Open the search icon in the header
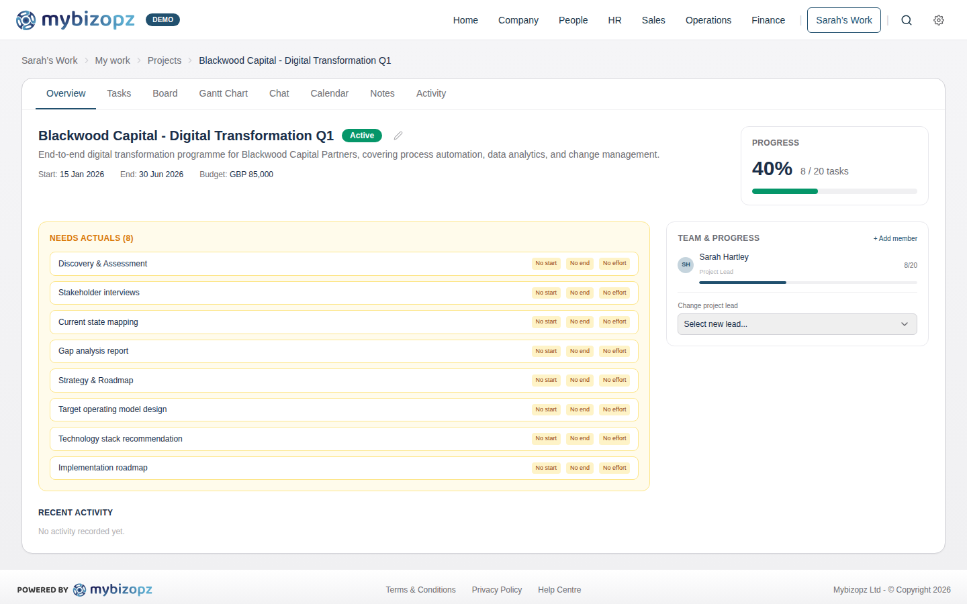The image size is (967, 604). (x=907, y=20)
